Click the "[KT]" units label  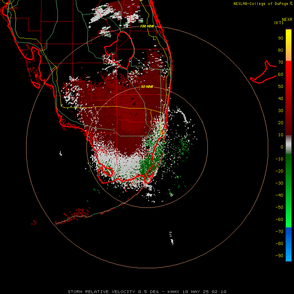(x=279, y=23)
